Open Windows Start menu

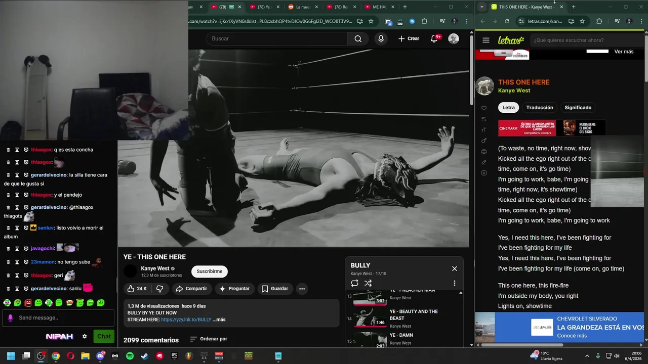[11, 356]
